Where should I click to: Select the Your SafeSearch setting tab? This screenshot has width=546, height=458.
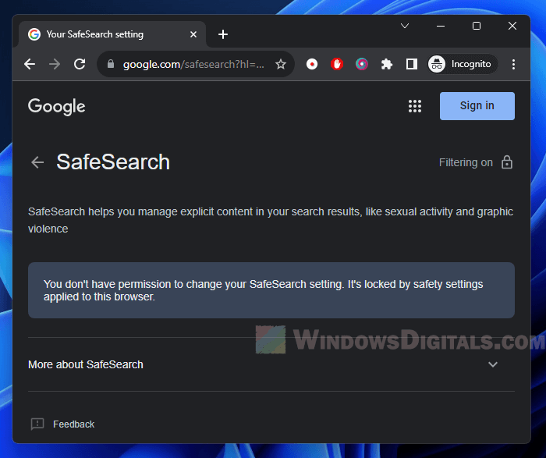point(112,34)
